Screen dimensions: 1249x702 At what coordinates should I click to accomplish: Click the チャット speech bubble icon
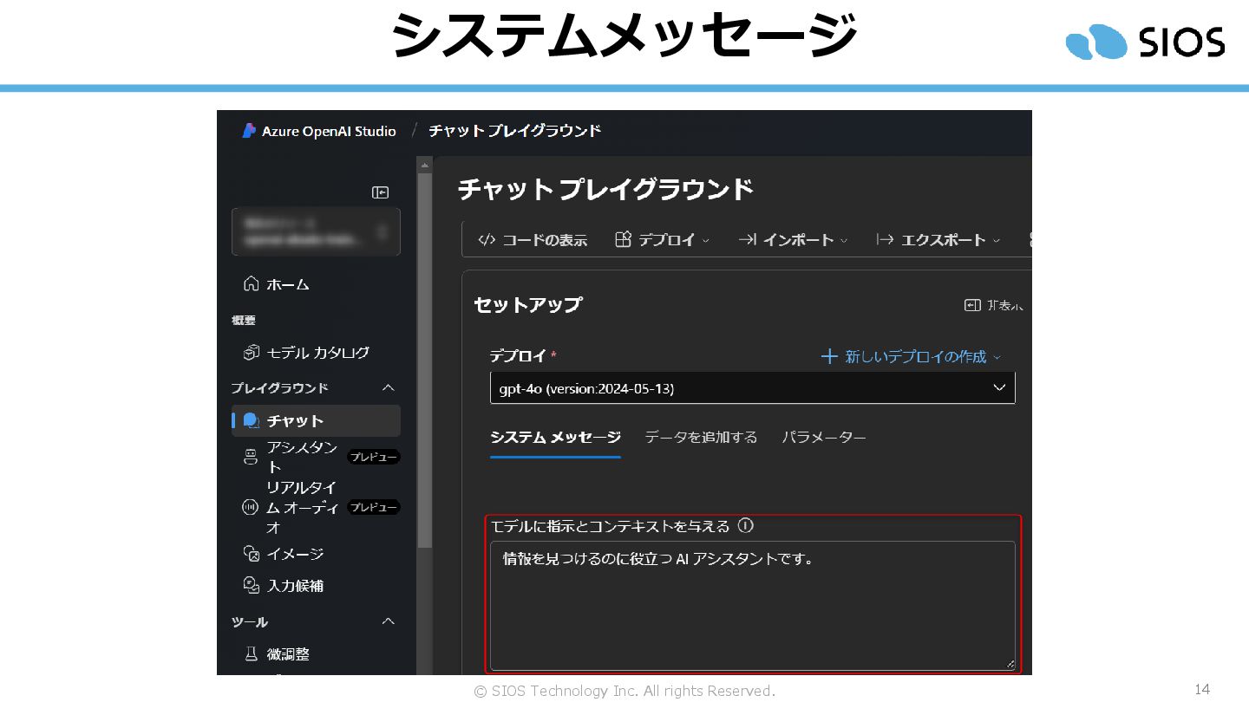(251, 420)
